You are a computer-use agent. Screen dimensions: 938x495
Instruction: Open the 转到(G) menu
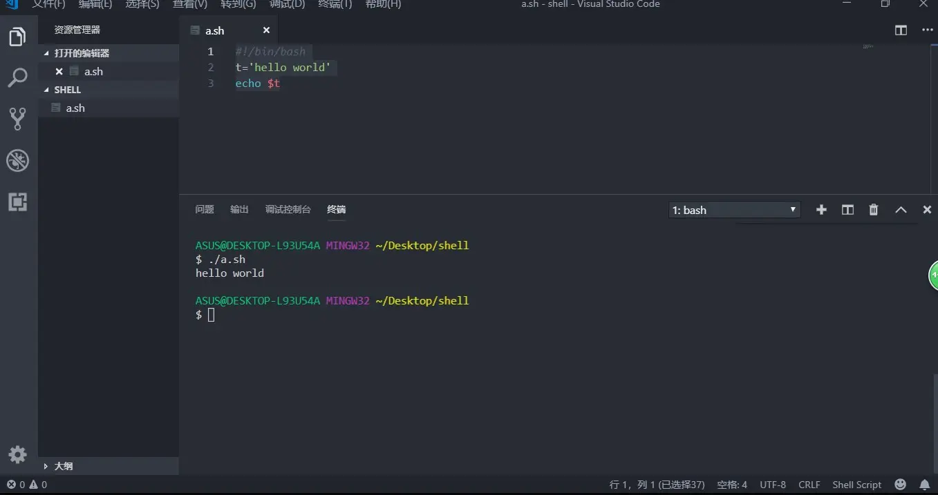(238, 4)
